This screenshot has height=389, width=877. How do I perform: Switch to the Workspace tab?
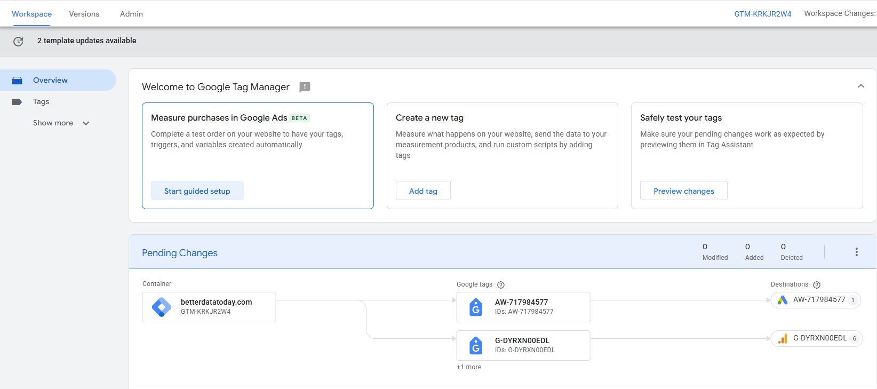click(32, 14)
